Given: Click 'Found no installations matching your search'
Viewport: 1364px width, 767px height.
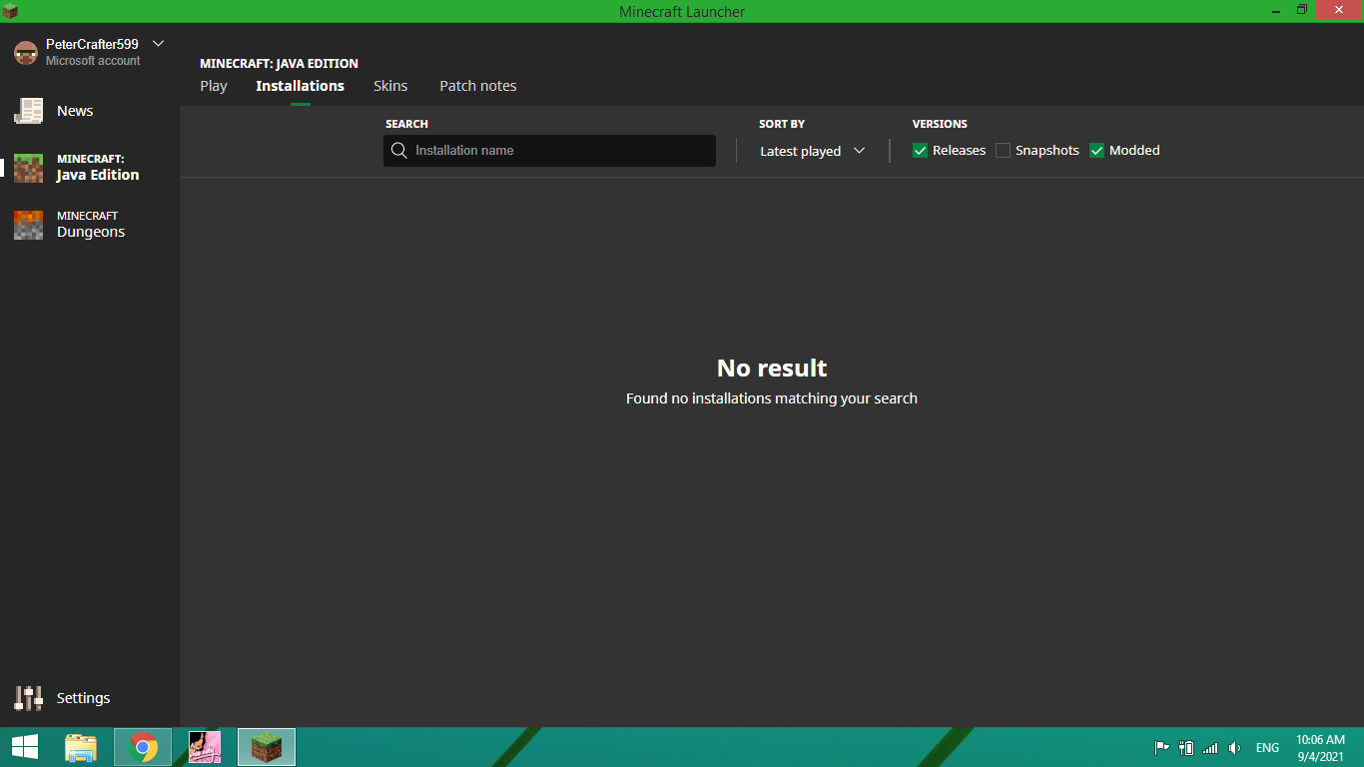Looking at the screenshot, I should (772, 398).
